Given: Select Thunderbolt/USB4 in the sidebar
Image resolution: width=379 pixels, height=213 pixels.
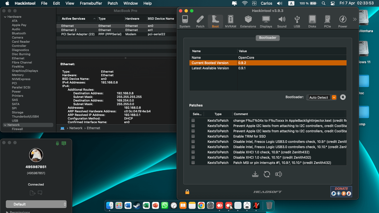Looking at the screenshot, I should click(25, 116).
